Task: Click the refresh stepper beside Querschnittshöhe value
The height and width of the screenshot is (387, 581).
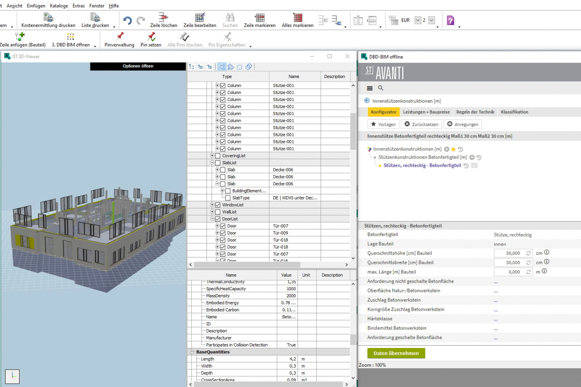Action: pyautogui.click(x=529, y=253)
